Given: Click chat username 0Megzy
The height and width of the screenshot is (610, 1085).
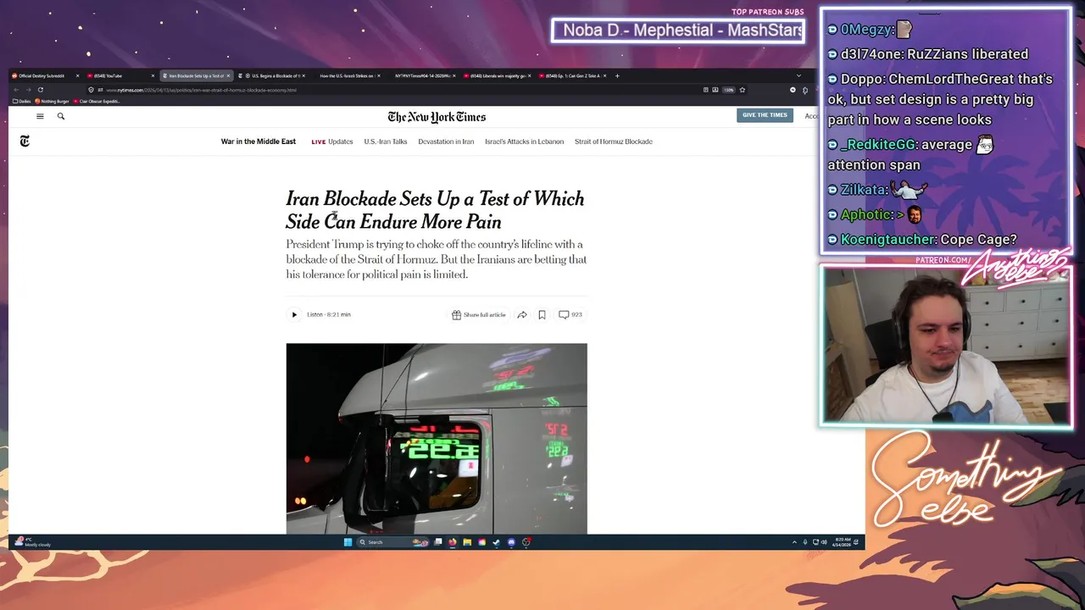Looking at the screenshot, I should point(867,29).
